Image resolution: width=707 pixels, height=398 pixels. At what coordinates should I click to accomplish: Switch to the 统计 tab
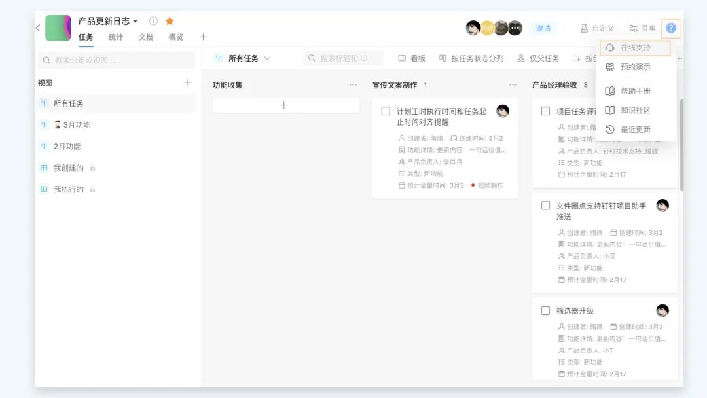116,37
